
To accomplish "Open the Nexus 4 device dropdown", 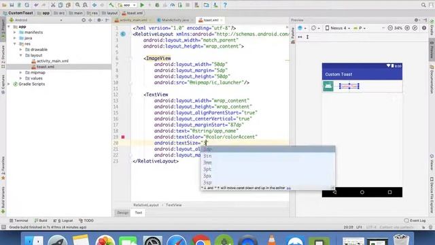I will click(x=338, y=28).
